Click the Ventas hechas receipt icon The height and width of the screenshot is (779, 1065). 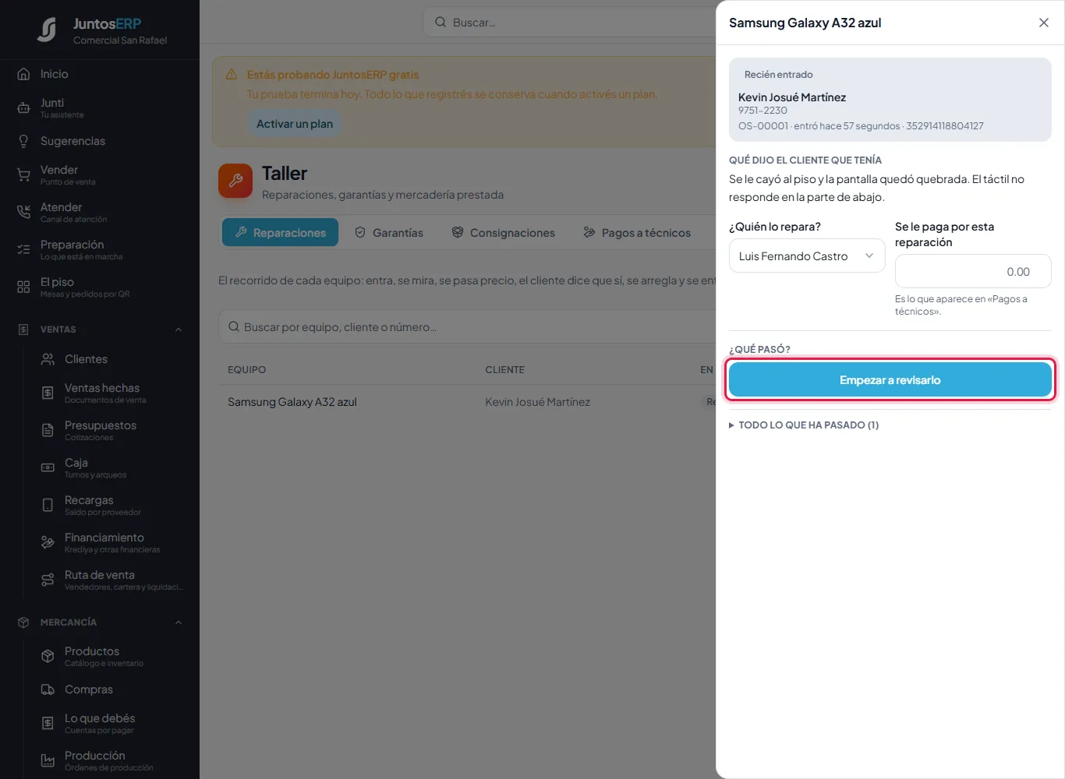click(x=48, y=393)
